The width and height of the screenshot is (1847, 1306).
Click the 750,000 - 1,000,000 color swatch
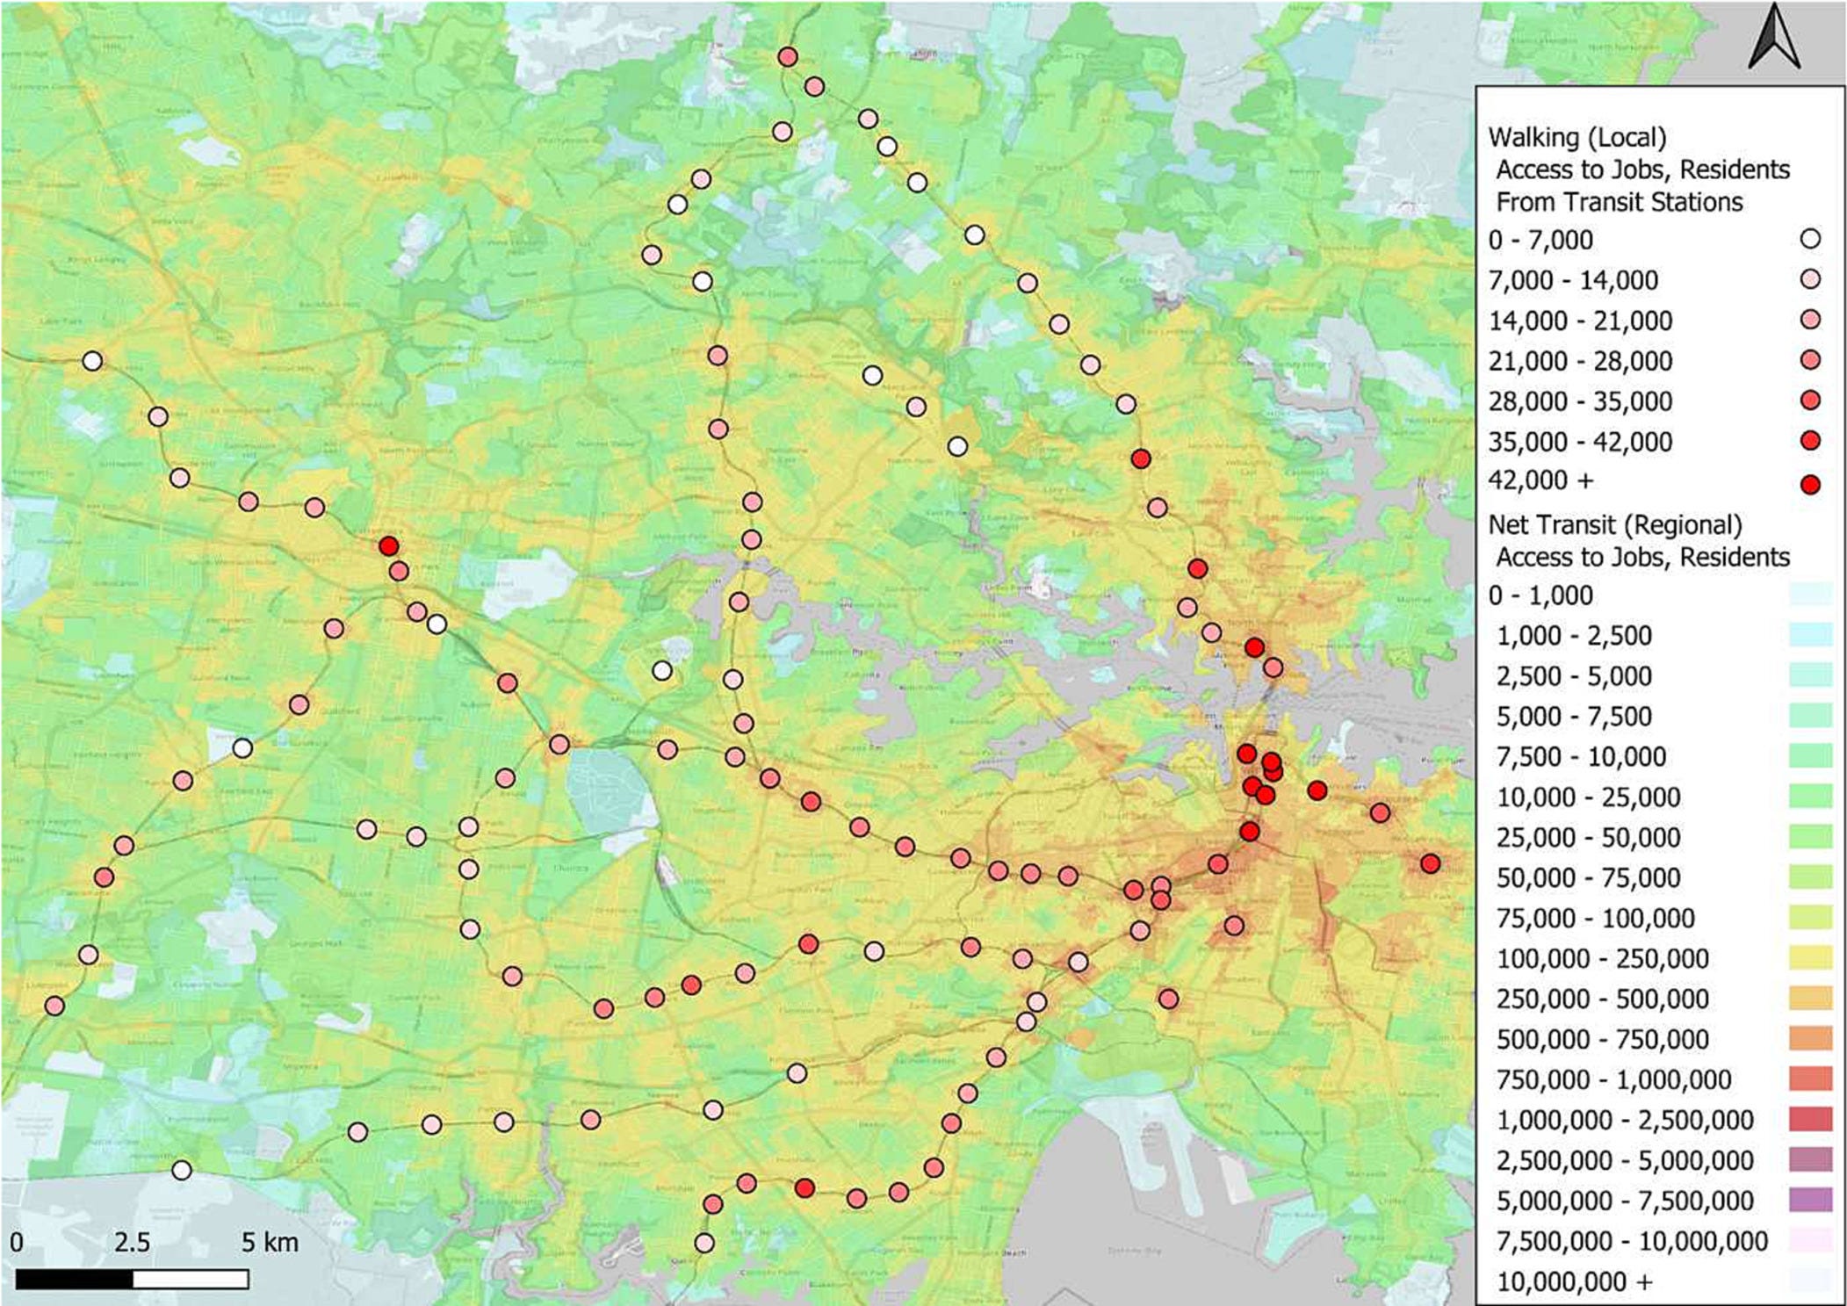click(x=1810, y=1079)
